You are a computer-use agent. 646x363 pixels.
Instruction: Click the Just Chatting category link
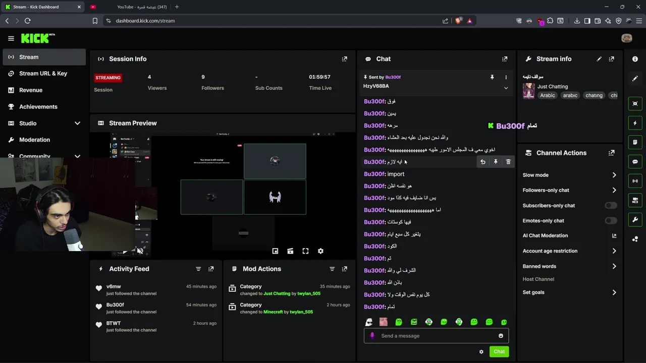click(277, 293)
